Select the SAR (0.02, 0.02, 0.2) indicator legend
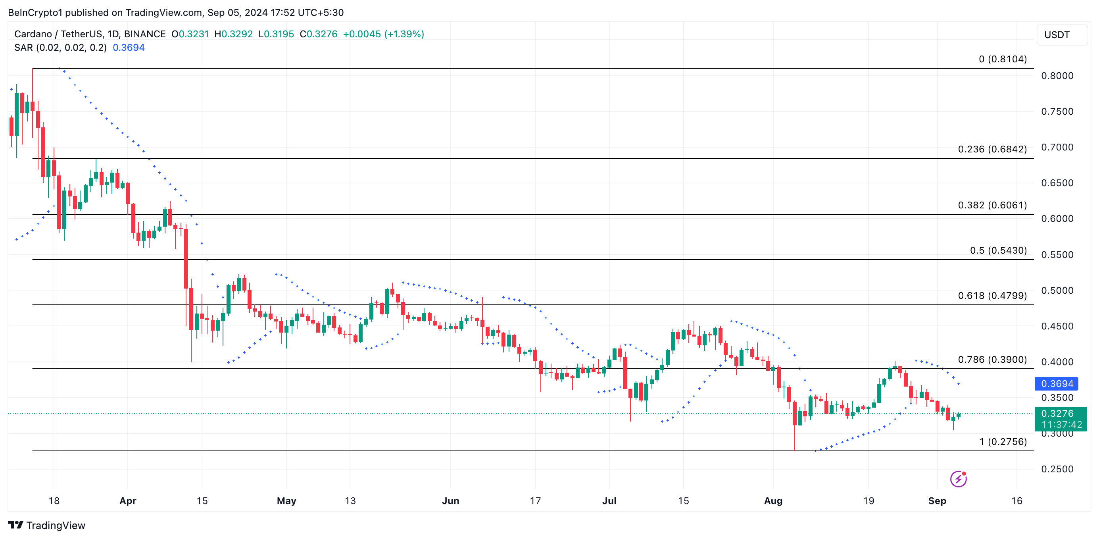Screen dimensions: 1099x539 click(60, 48)
